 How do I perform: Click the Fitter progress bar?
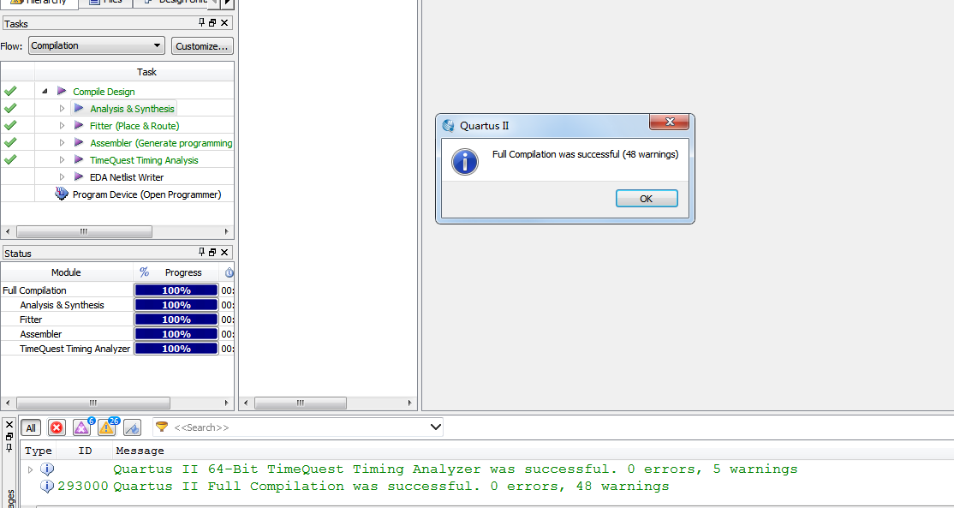tap(176, 320)
